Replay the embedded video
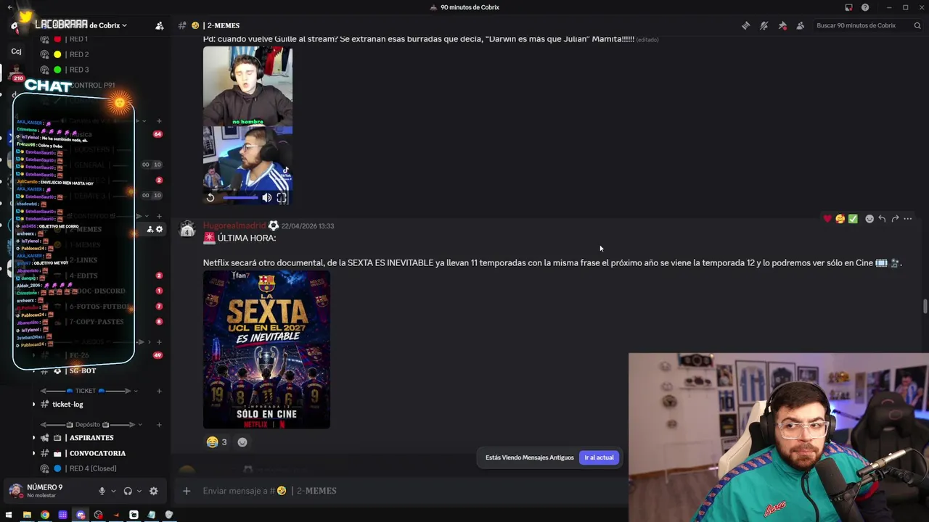The width and height of the screenshot is (929, 522). coord(210,197)
